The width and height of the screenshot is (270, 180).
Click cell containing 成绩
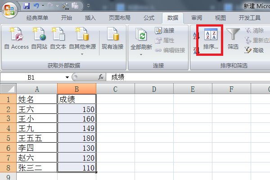(x=76, y=99)
